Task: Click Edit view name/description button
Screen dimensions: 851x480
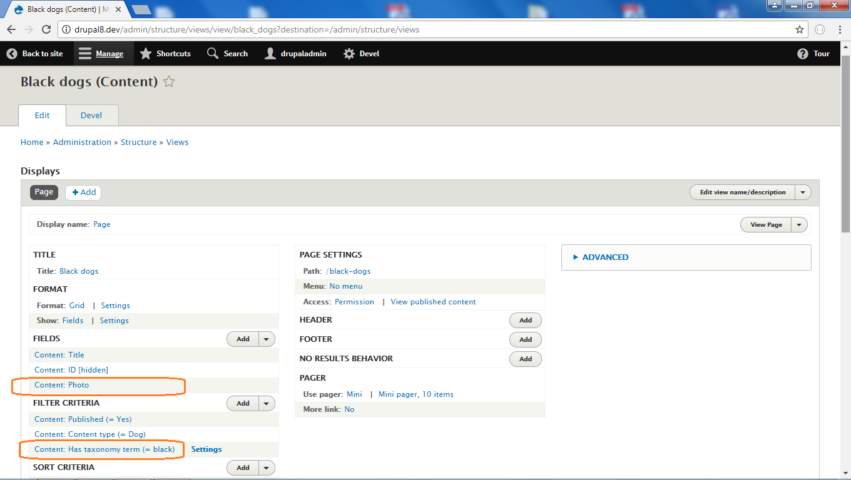Action: point(741,192)
